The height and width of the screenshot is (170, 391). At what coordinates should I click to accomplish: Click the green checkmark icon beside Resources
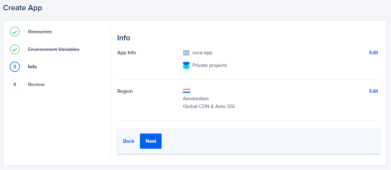(x=15, y=32)
